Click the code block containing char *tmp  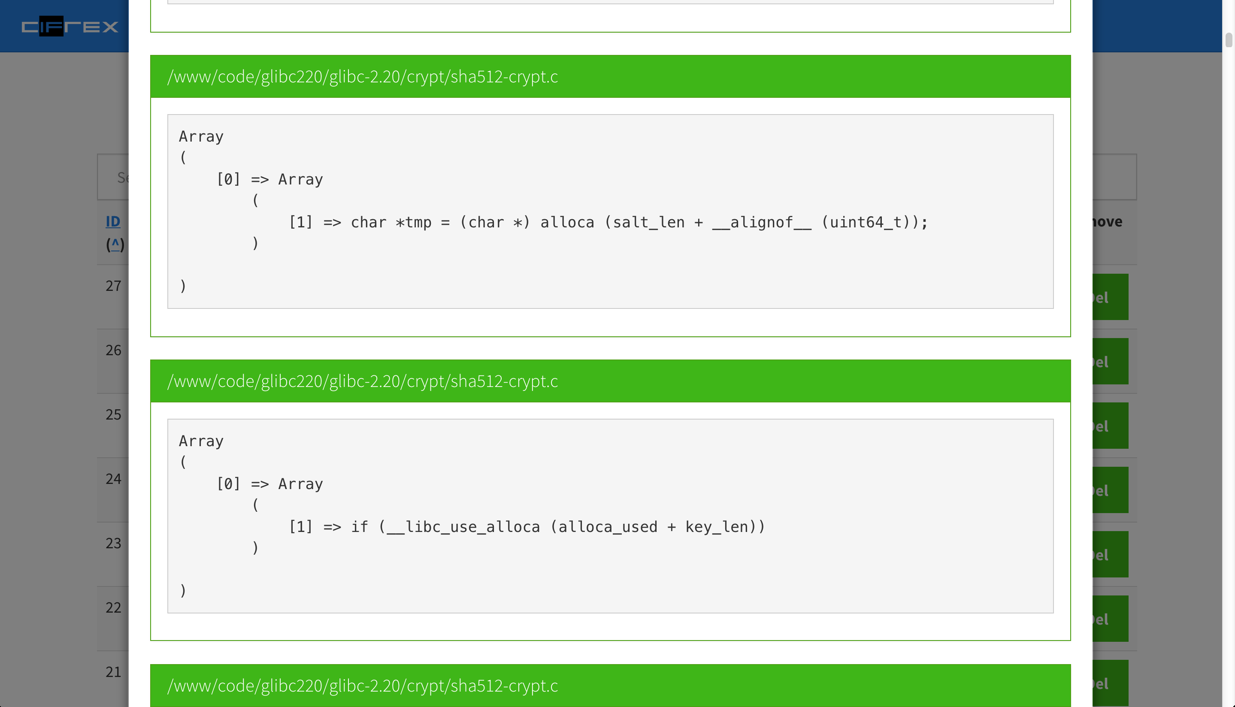click(609, 211)
